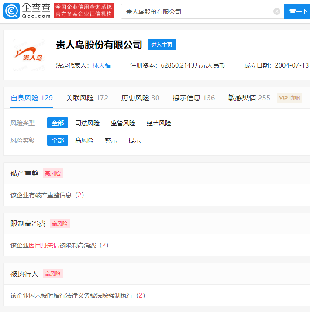Image resolution: width=310 pixels, height=312 pixels.
Task: Filter risk type by 监管风险
Action: coord(123,123)
